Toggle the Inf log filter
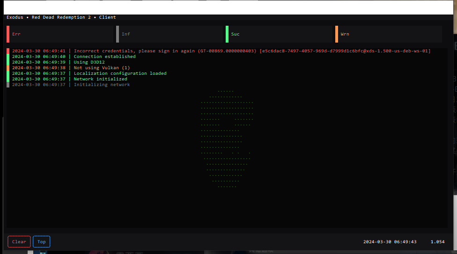This screenshot has width=457, height=254. [x=170, y=34]
